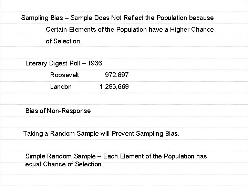Viewport: 248px width, 186px height.
Task: Click the number 972,897
Action: 117,75
